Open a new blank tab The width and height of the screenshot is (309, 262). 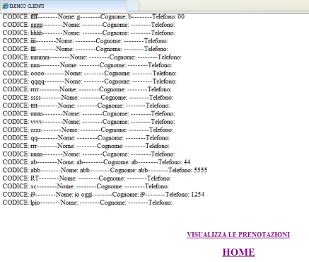133,6
